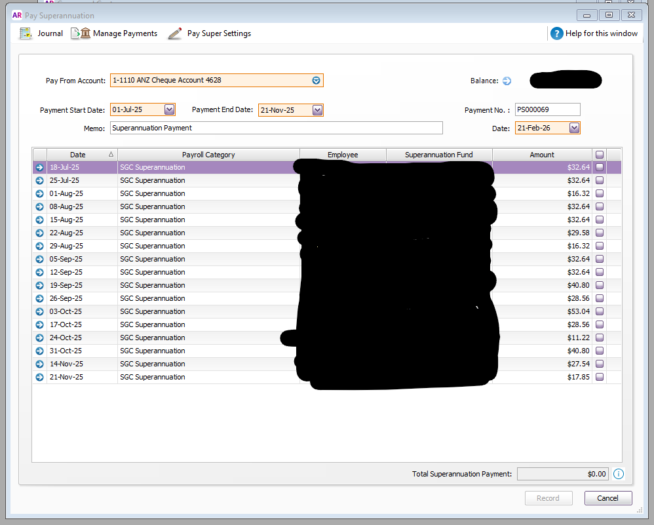Open Pay Super Settings pencil icon
654x525 pixels.
[174, 33]
